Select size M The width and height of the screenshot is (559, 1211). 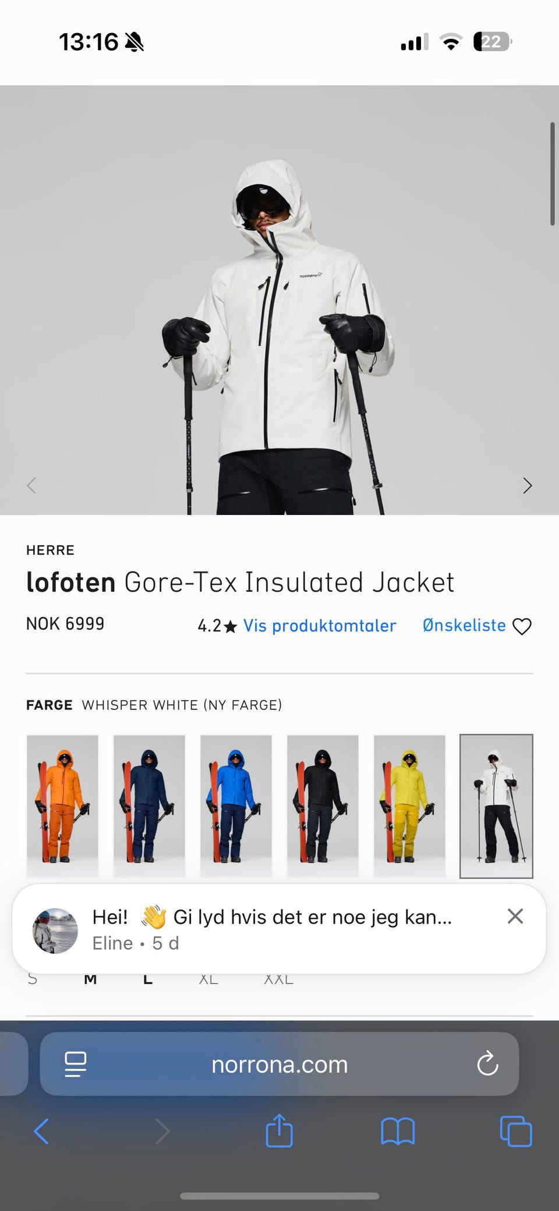(x=90, y=979)
